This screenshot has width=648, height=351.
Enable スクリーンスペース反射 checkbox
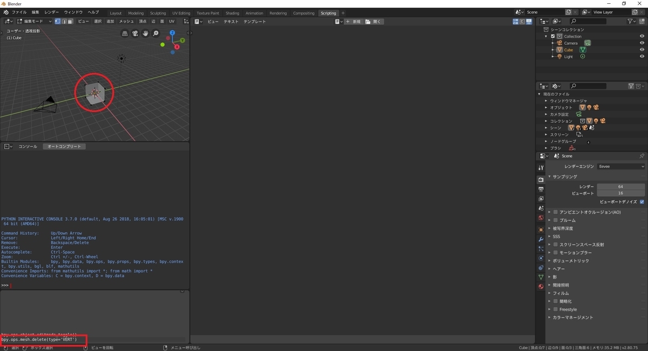coord(555,245)
